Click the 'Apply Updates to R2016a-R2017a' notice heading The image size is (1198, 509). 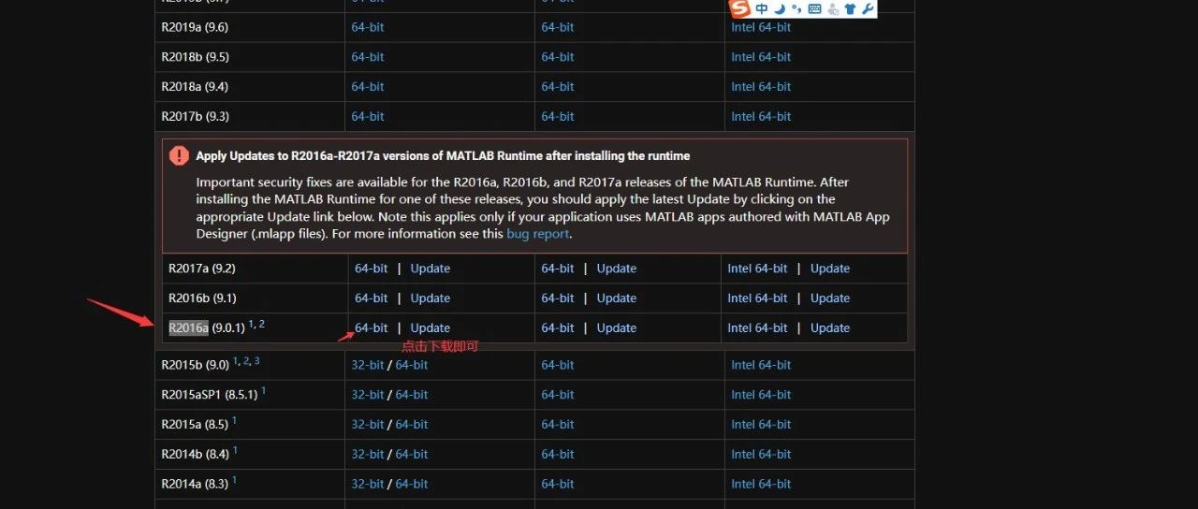(x=443, y=156)
